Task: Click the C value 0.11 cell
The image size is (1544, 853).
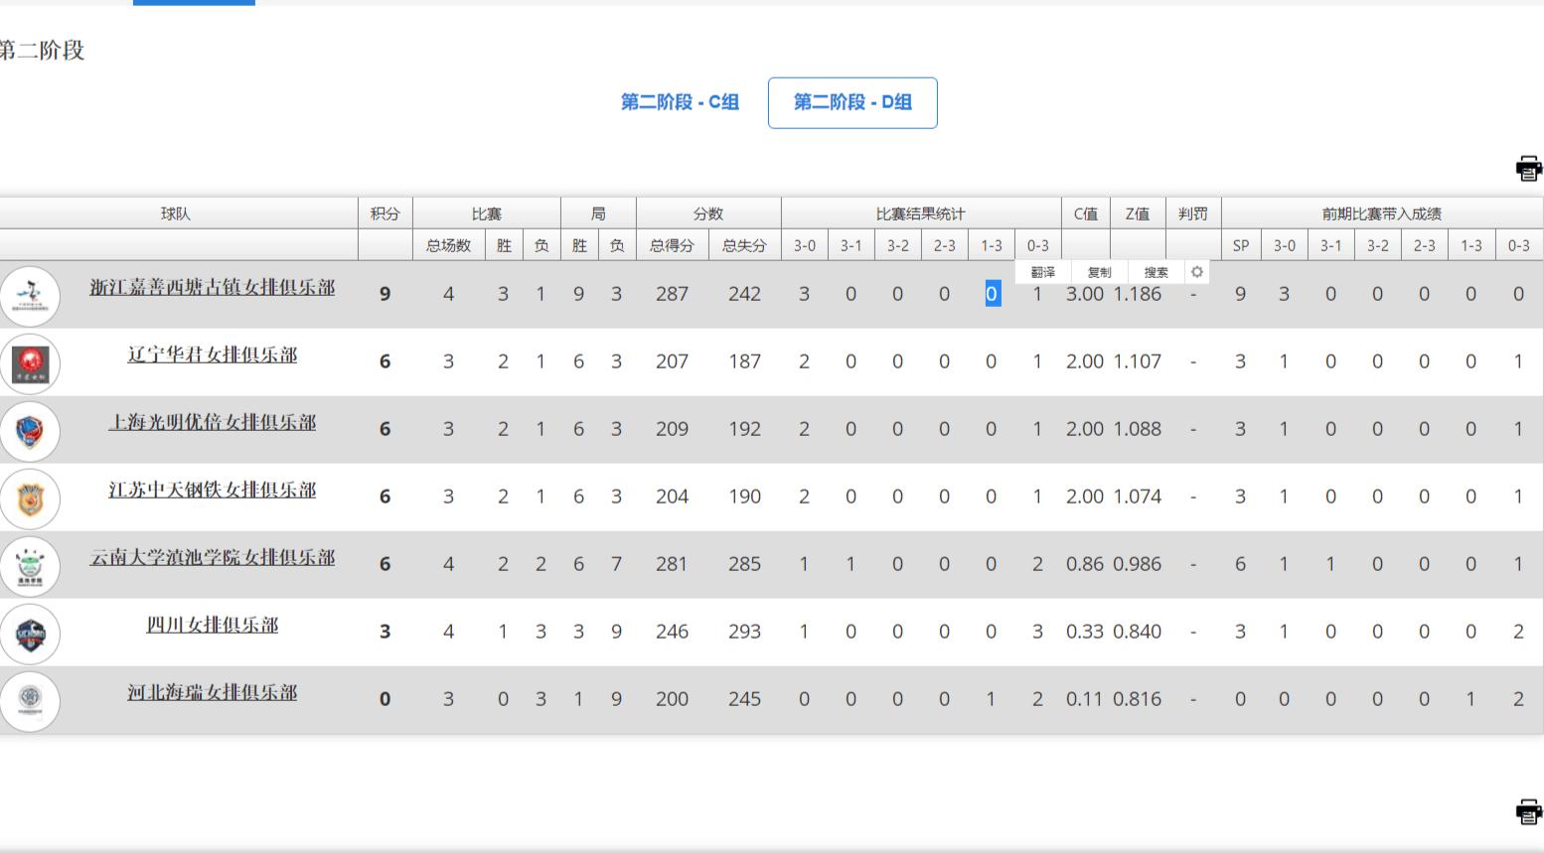Action: point(1085,699)
